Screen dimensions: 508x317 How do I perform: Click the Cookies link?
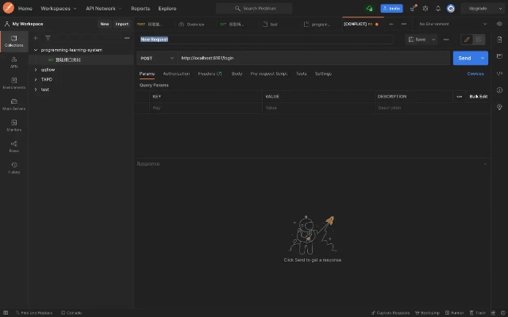point(475,74)
